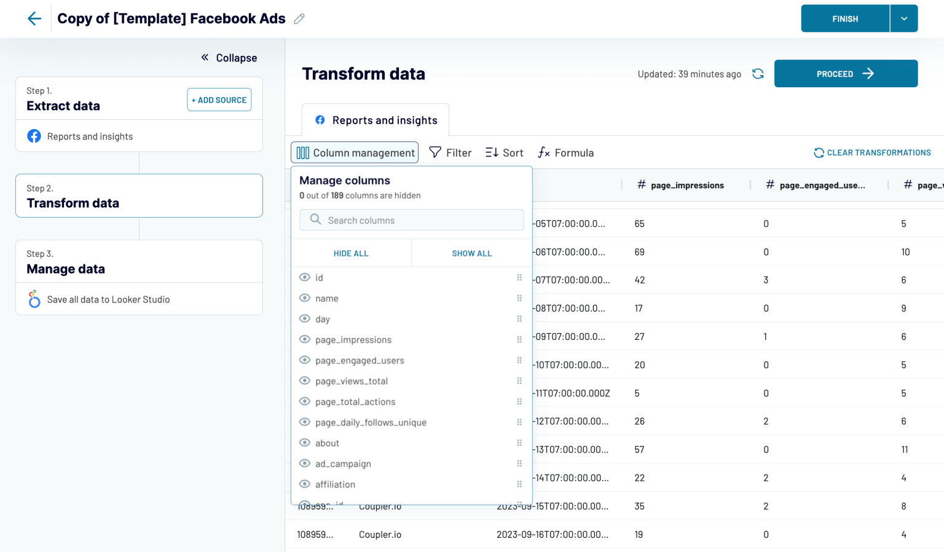Edit the title with the pencil icon
This screenshot has width=944, height=552.
click(299, 19)
